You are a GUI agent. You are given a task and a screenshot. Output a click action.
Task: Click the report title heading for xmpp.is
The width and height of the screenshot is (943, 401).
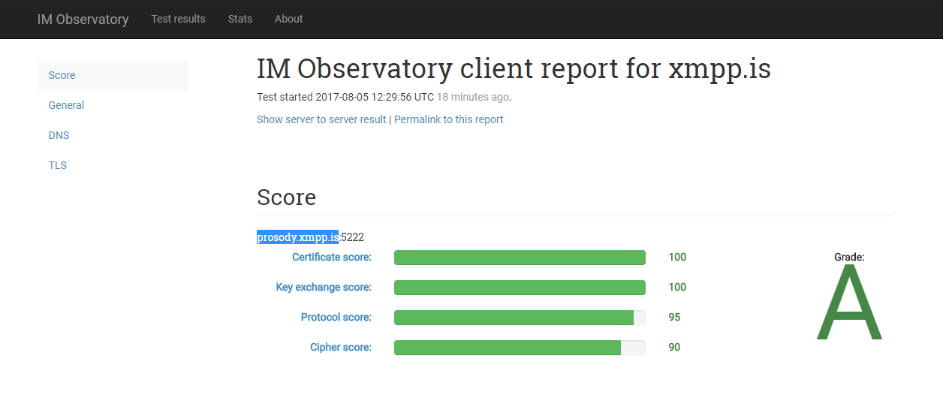(514, 68)
